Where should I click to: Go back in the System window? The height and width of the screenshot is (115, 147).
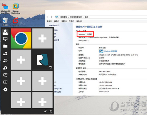pos(47,17)
